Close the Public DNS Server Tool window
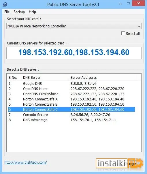Image resolution: width=147 pixels, height=174 pixels. click(138, 3)
